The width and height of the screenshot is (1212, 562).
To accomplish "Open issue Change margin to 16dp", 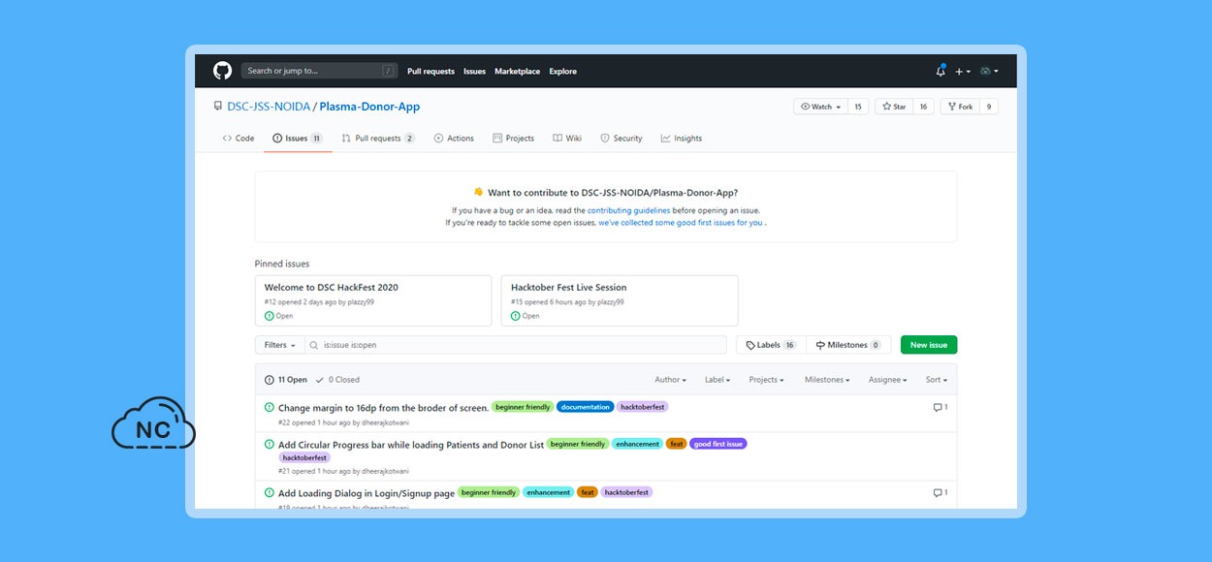I will [383, 408].
